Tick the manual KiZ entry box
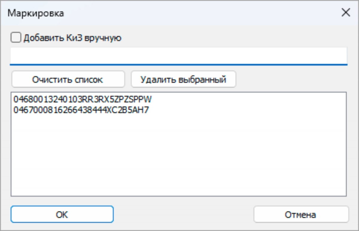The width and height of the screenshot is (359, 231). point(16,38)
